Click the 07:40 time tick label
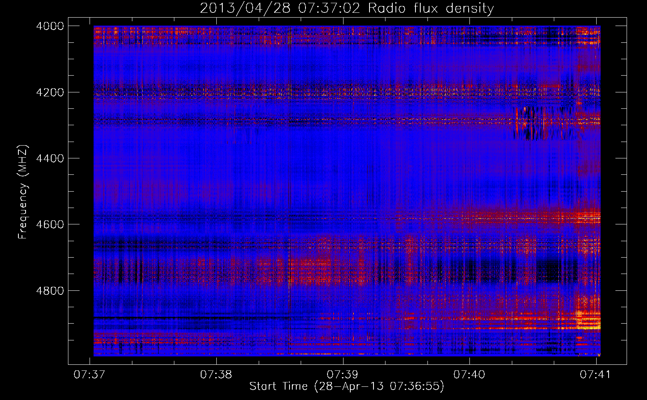 pos(469,374)
